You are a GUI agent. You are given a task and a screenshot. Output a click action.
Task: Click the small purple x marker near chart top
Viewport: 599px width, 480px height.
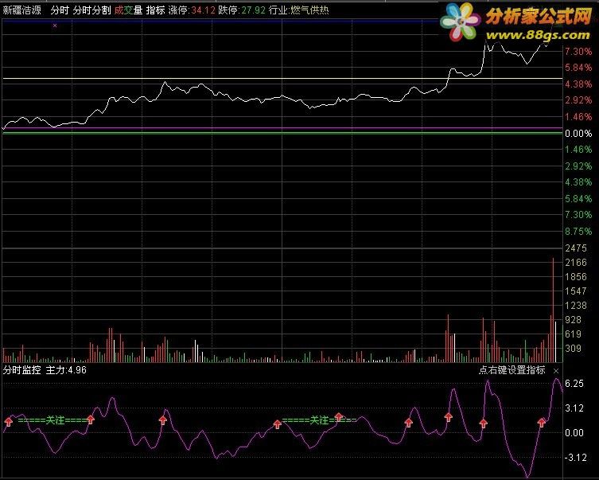(x=55, y=25)
